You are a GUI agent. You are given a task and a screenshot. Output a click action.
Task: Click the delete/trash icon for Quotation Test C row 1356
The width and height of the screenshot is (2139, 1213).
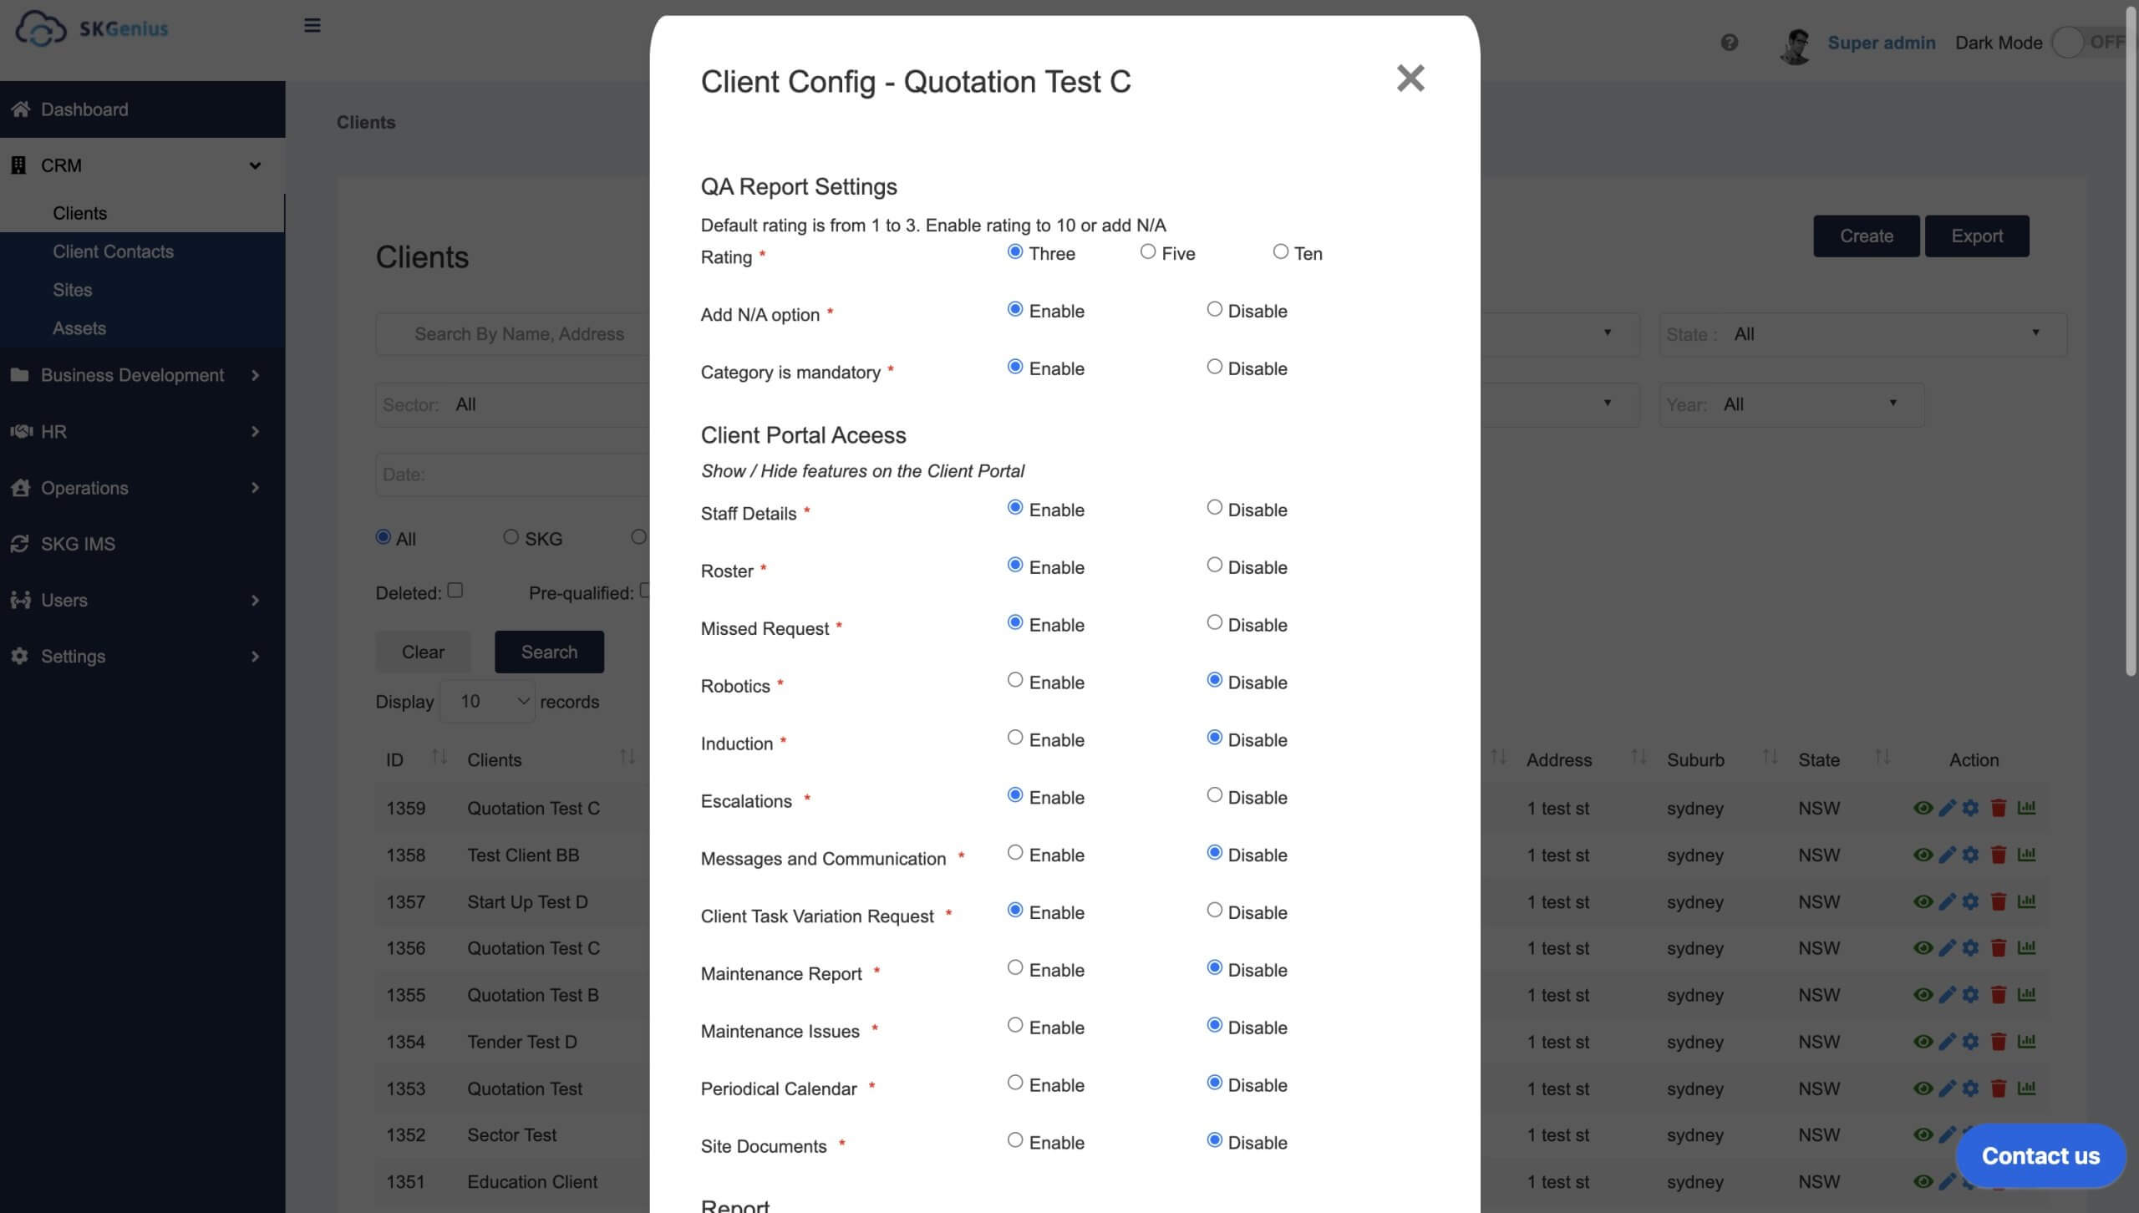[1999, 949]
